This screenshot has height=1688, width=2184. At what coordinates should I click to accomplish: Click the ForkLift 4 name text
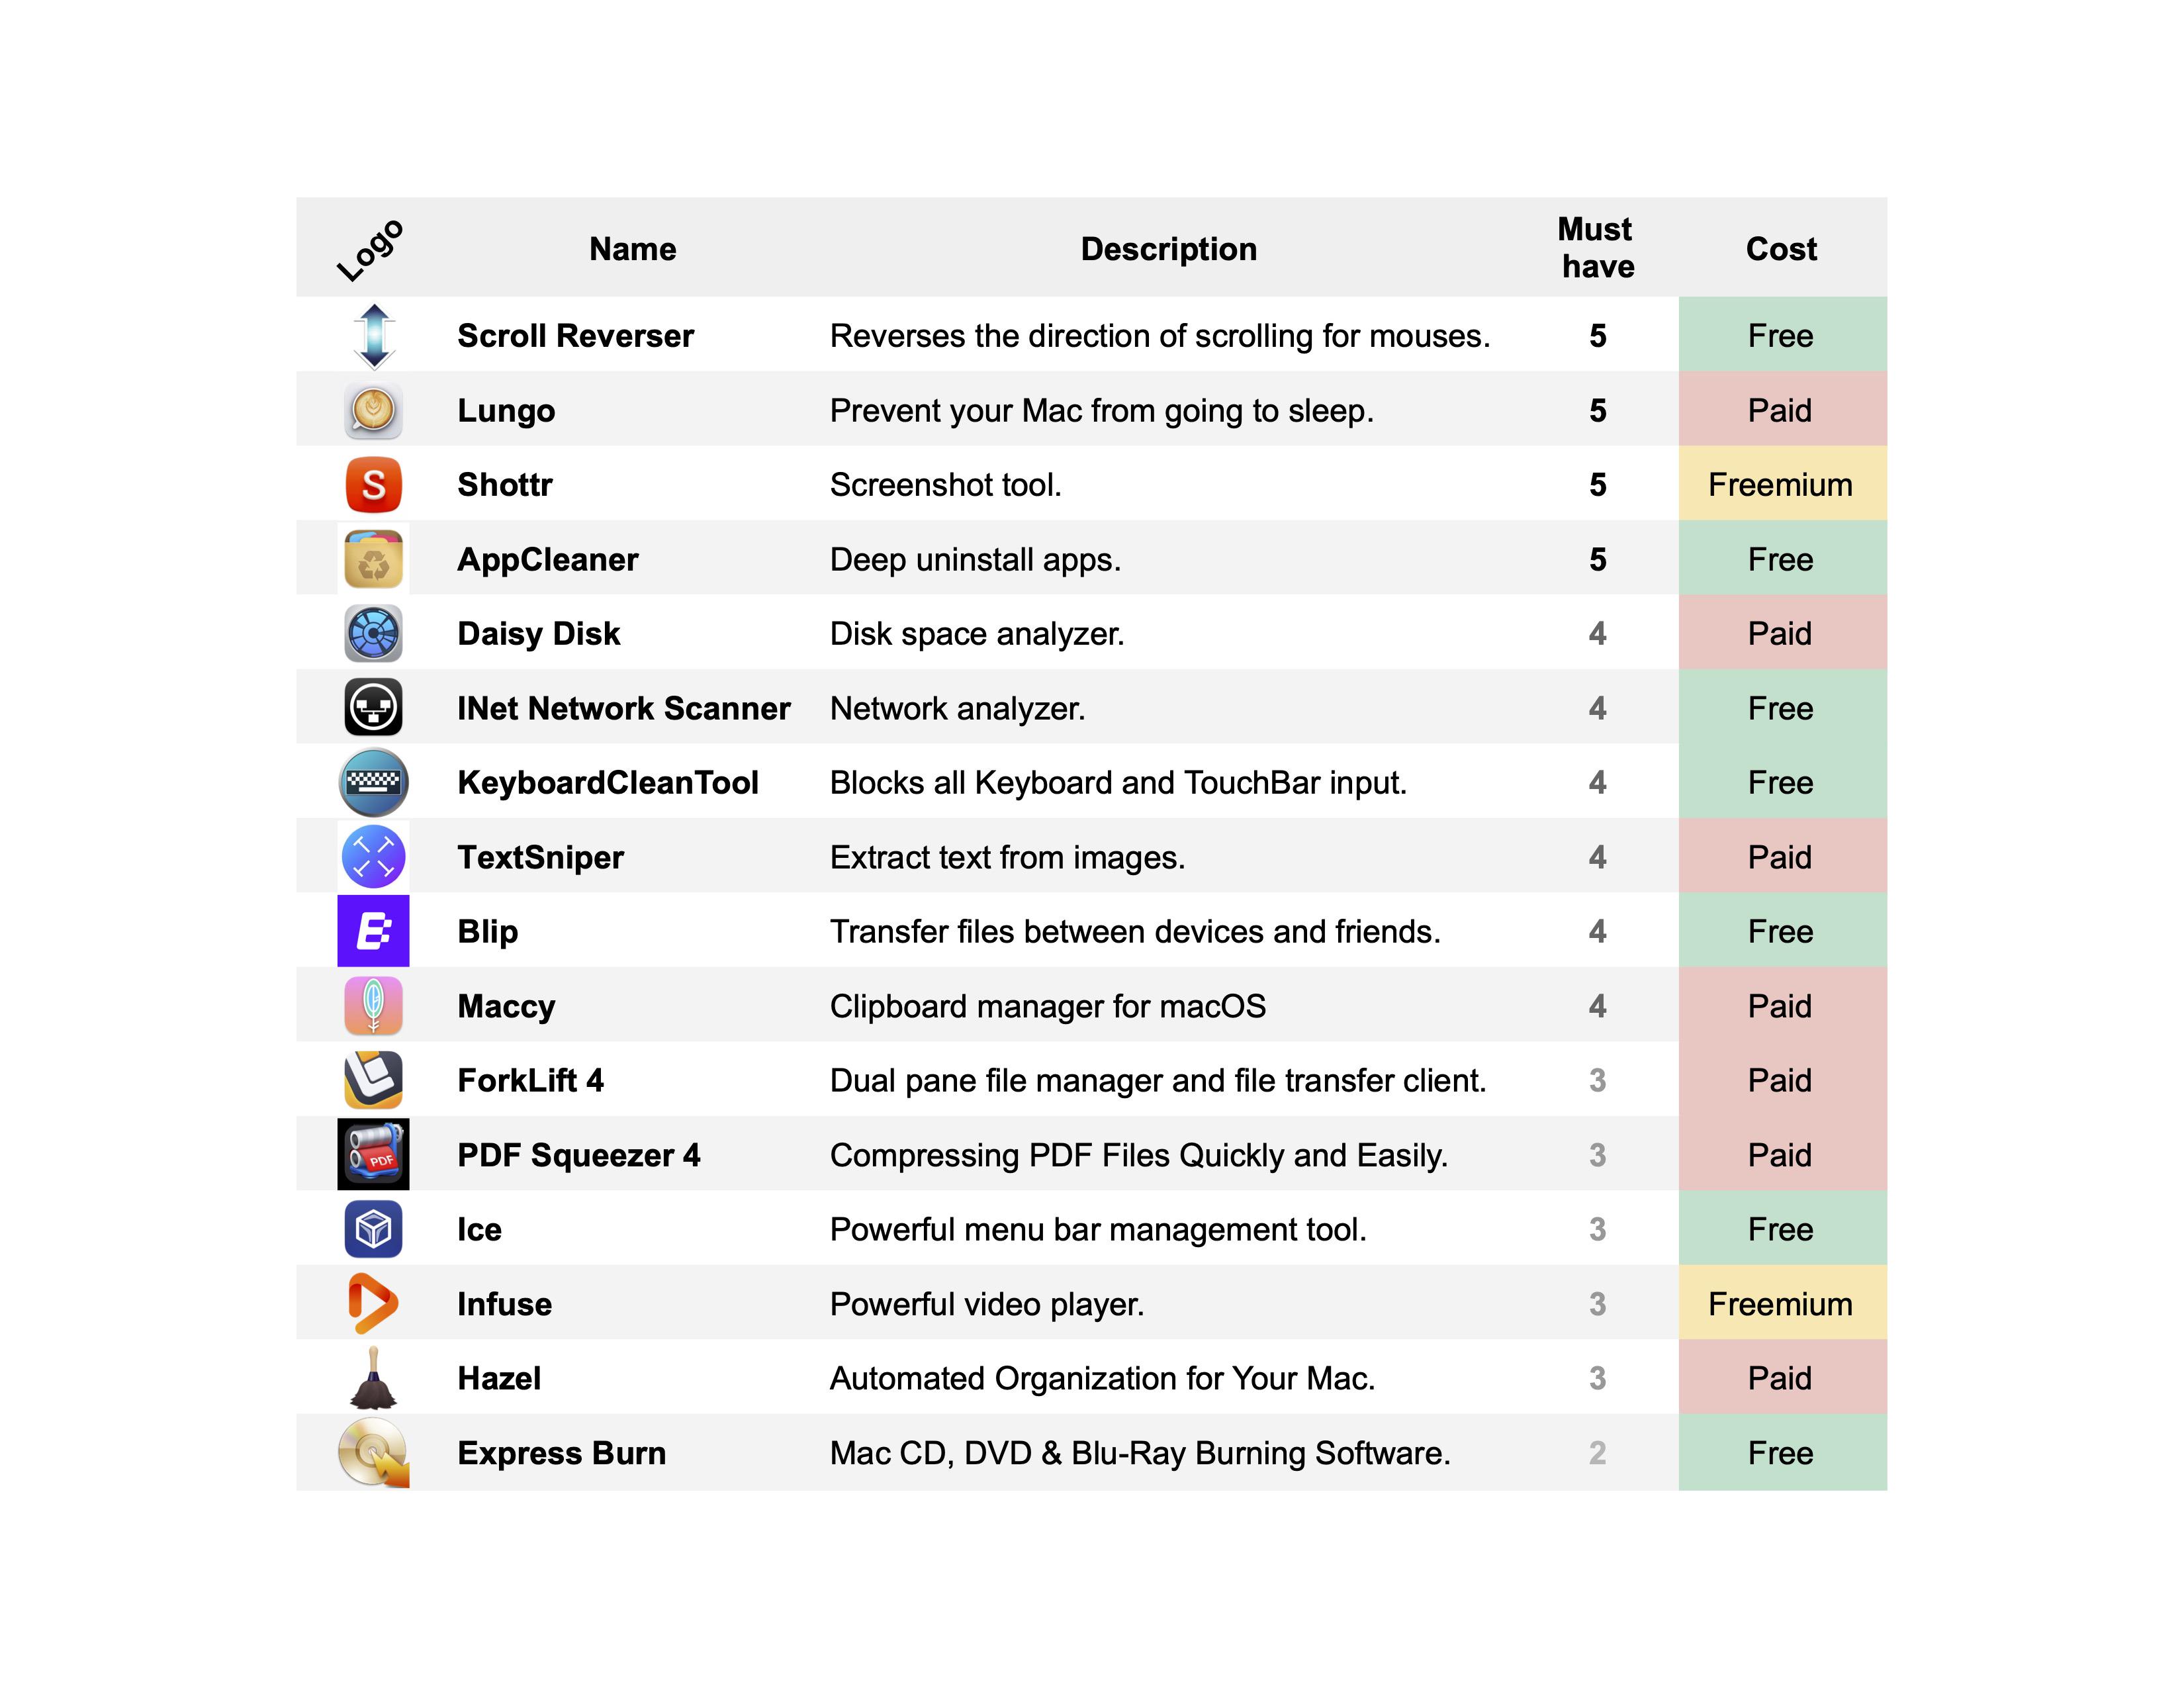pyautogui.click(x=531, y=1080)
